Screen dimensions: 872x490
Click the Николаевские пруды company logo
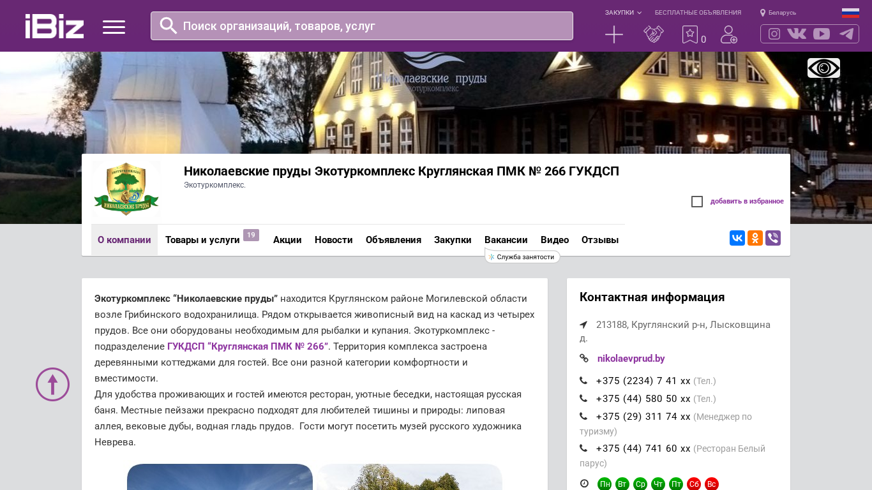point(126,189)
